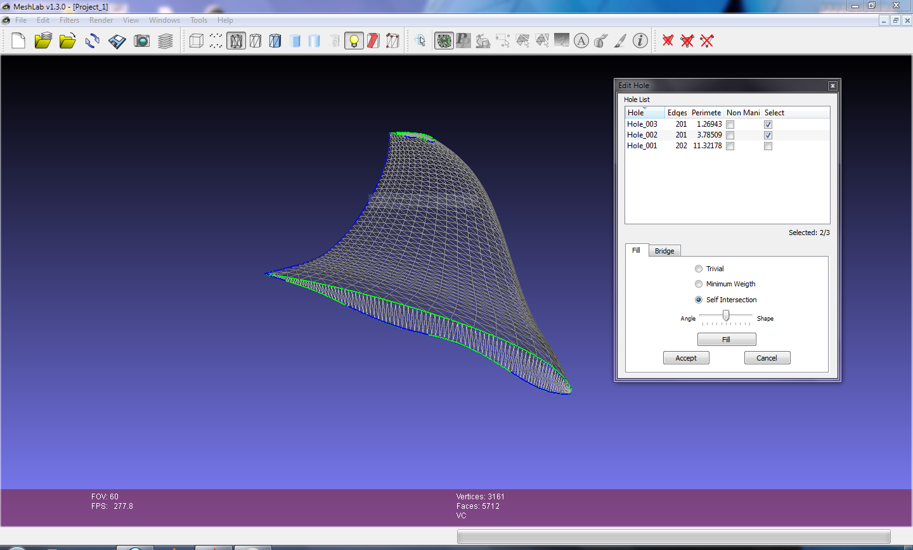
Task: Click the Accept button
Action: [685, 358]
